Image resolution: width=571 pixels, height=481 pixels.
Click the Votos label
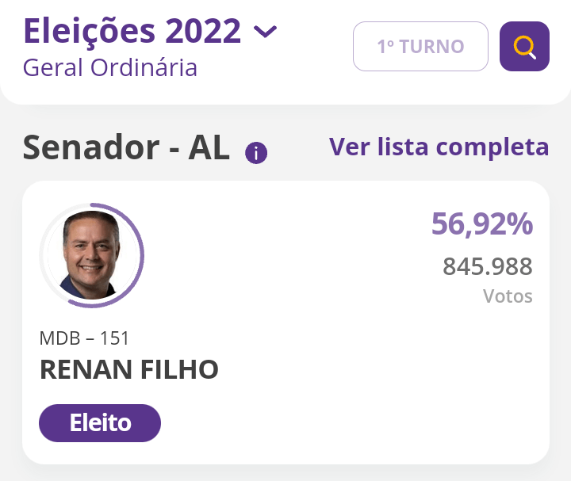(x=508, y=296)
